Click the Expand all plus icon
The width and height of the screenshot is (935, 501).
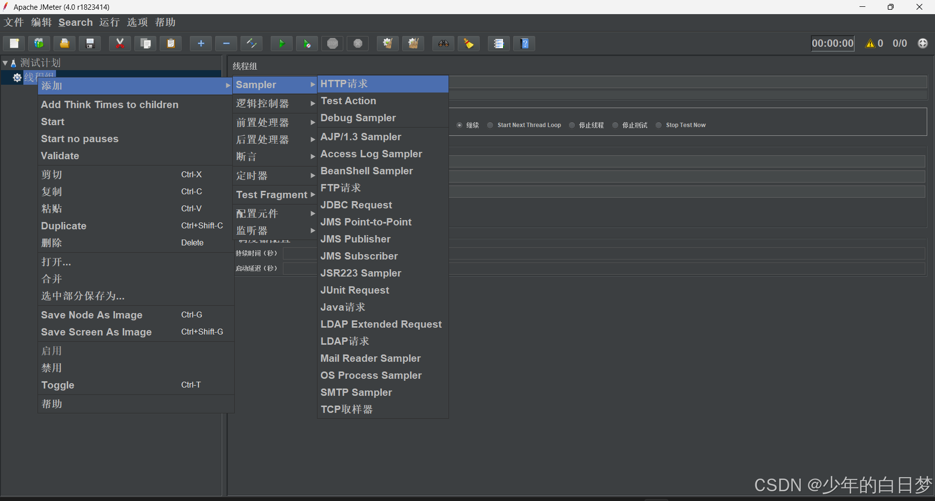pyautogui.click(x=201, y=43)
